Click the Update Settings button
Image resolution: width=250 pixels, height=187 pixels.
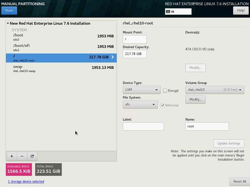click(229, 144)
